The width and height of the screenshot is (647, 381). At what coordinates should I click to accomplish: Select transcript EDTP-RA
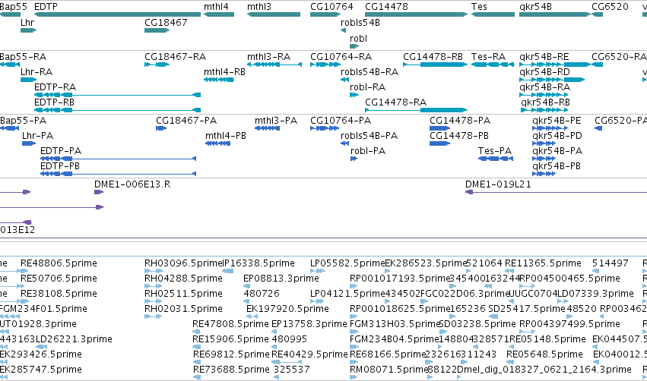coord(117,95)
